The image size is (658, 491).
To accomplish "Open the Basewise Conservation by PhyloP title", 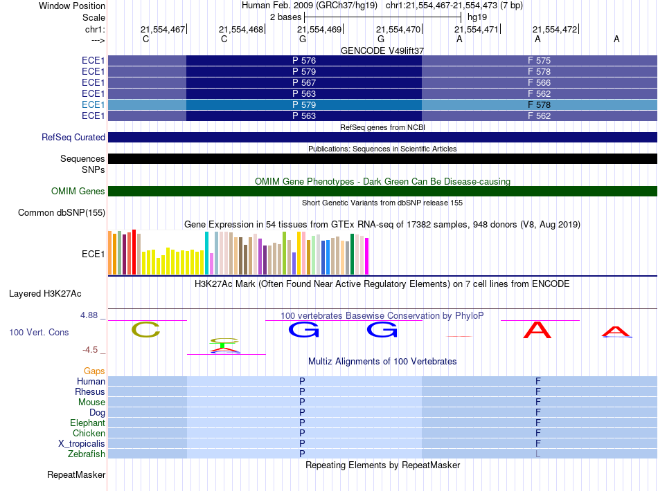I will coord(382,315).
